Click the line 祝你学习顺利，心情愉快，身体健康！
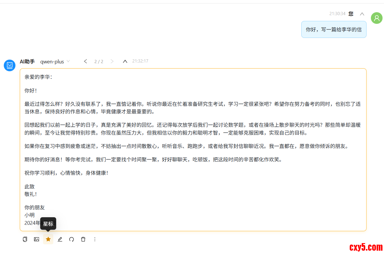Screen dimensions: 384x253 tap(66, 173)
